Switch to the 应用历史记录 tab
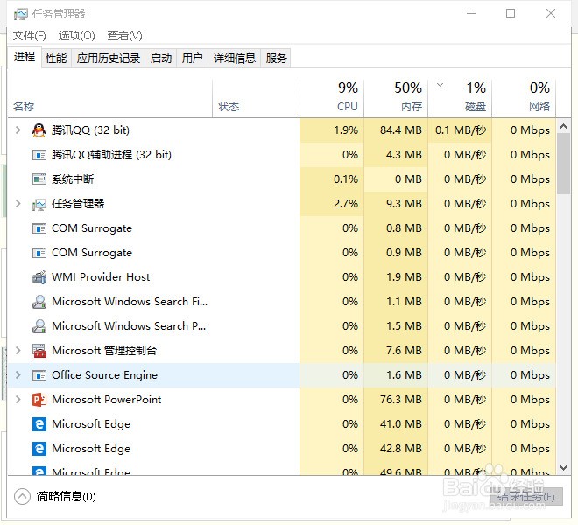Screen dimensions: 578x525 pyautogui.click(x=109, y=59)
